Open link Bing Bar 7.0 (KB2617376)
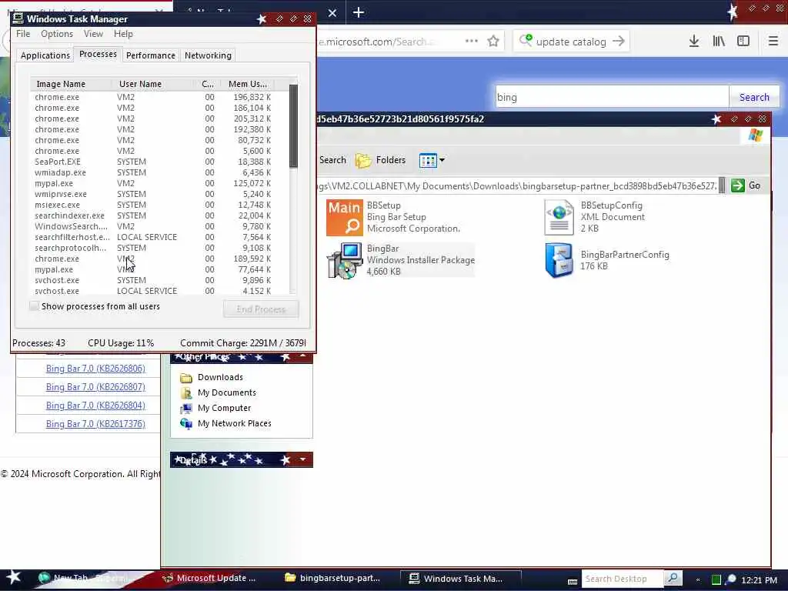The image size is (788, 591). click(95, 424)
